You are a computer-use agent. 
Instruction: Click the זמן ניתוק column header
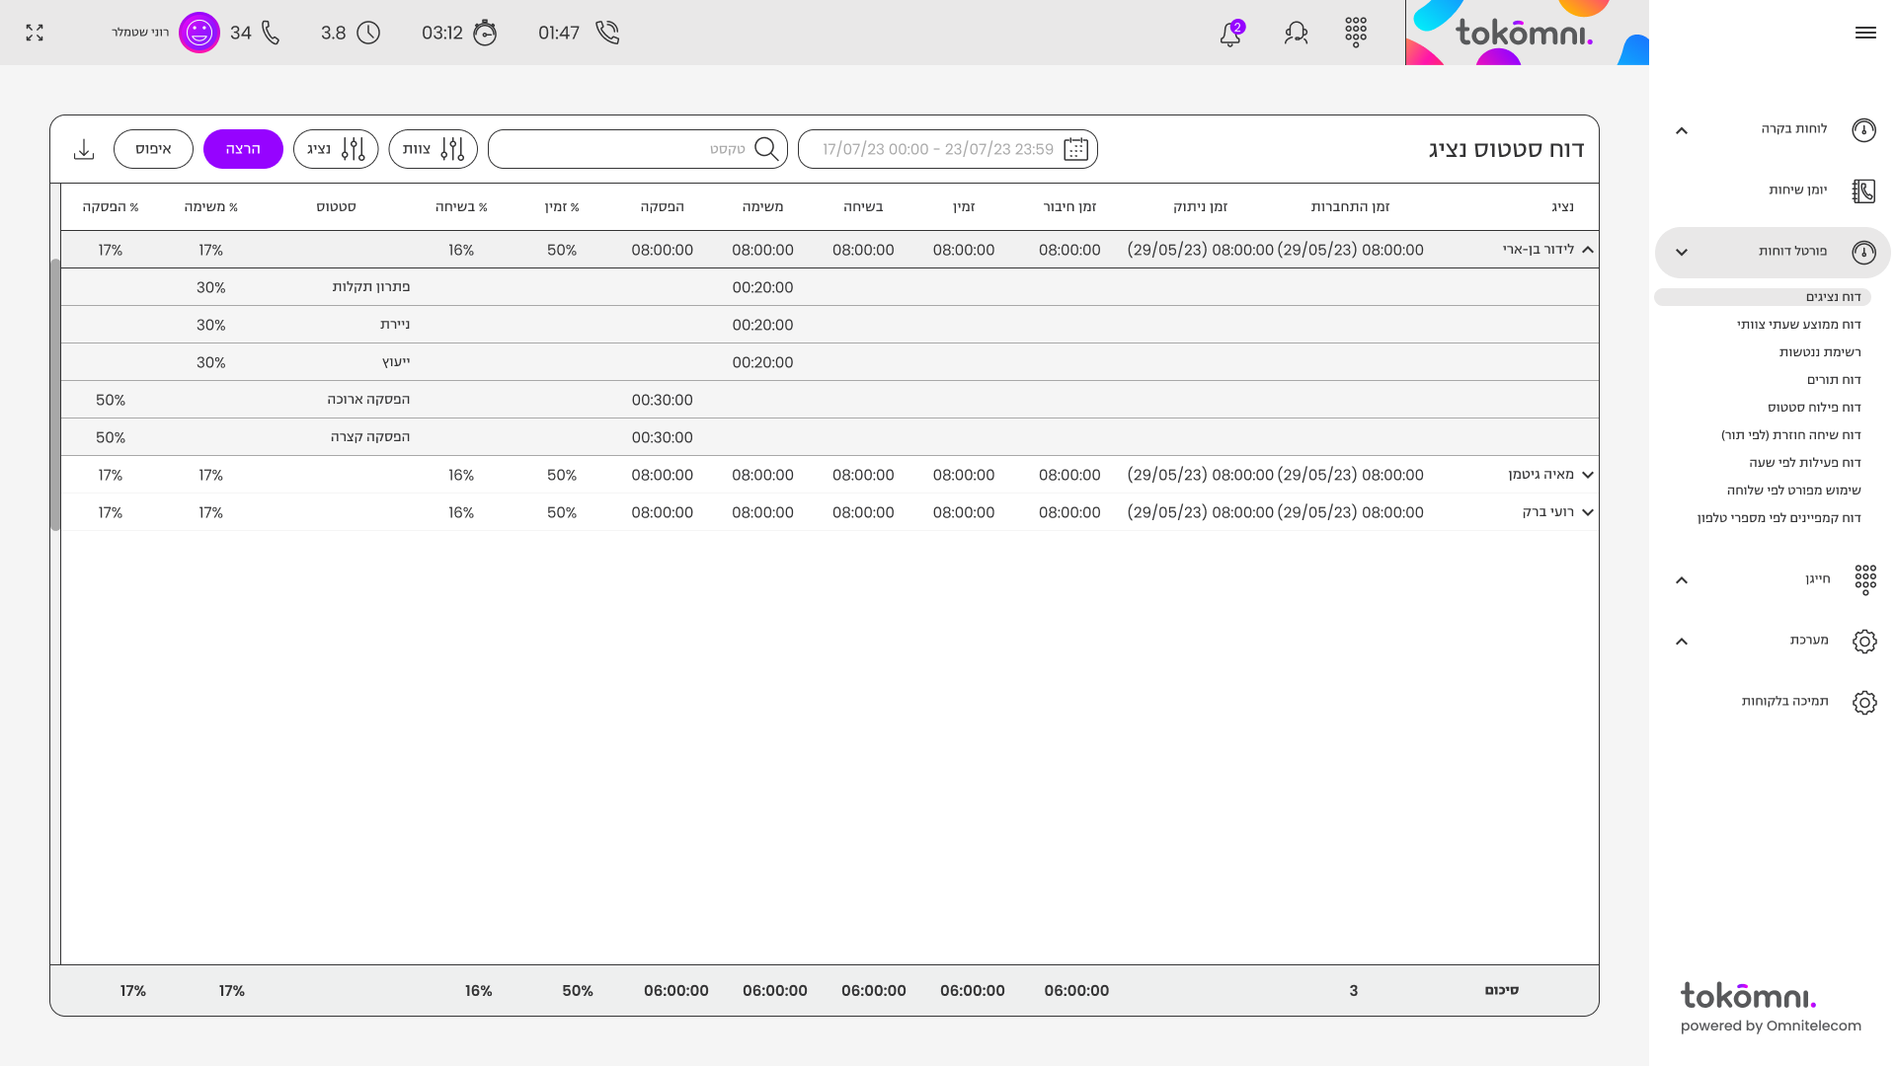pos(1200,207)
